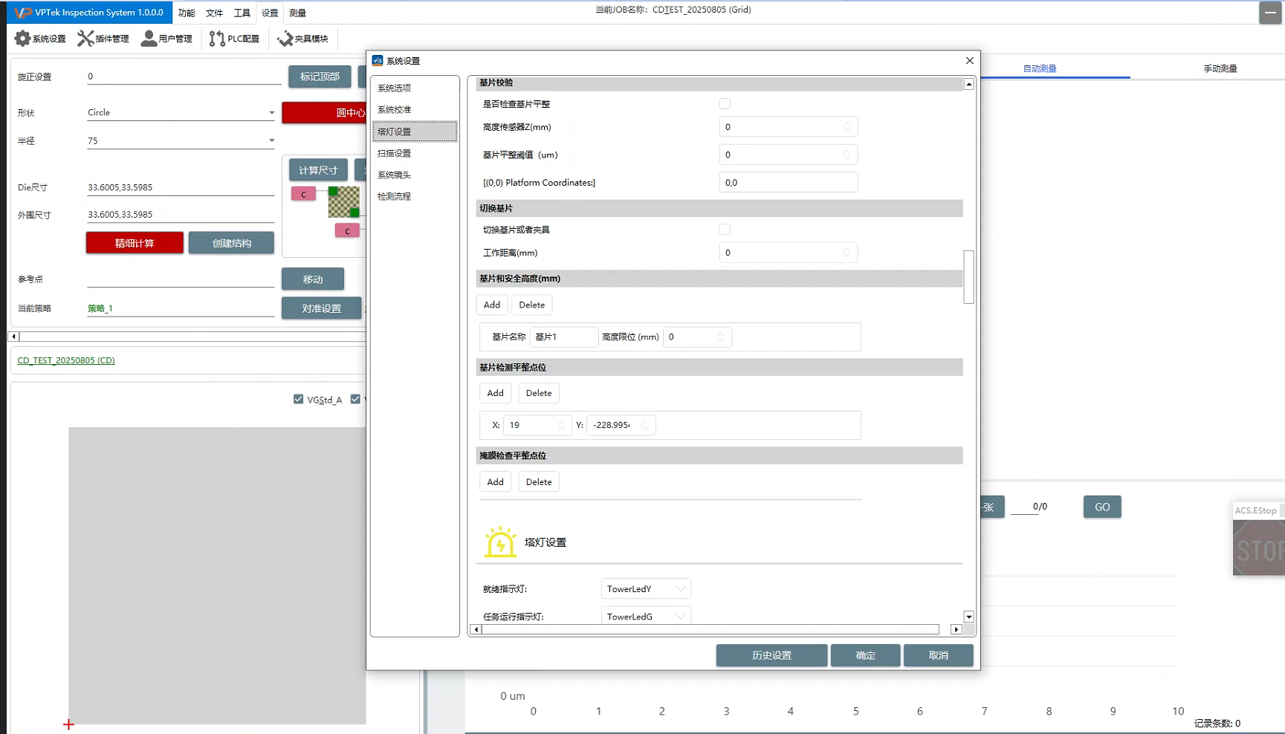Toggle 切换基片或者夹具 checkbox
Image resolution: width=1285 pixels, height=734 pixels.
point(725,230)
